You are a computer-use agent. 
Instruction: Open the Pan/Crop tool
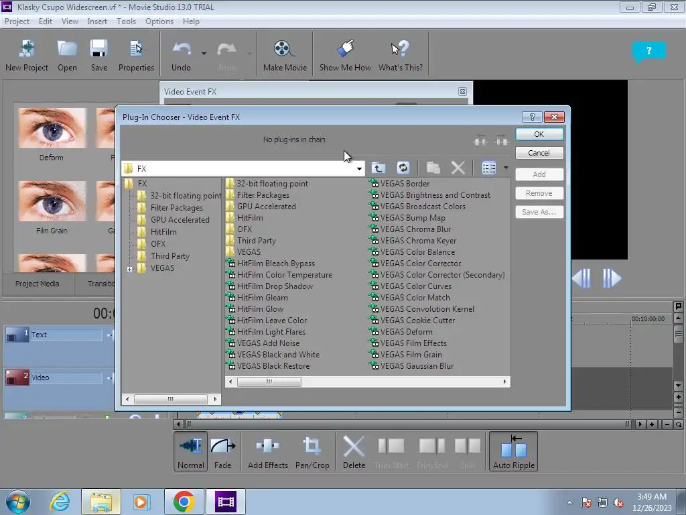pyautogui.click(x=312, y=451)
